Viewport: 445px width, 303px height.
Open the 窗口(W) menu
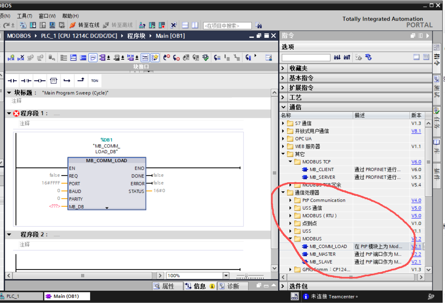(47, 16)
